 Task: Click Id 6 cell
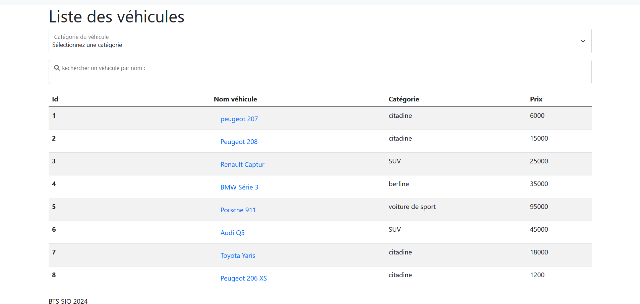click(x=54, y=229)
